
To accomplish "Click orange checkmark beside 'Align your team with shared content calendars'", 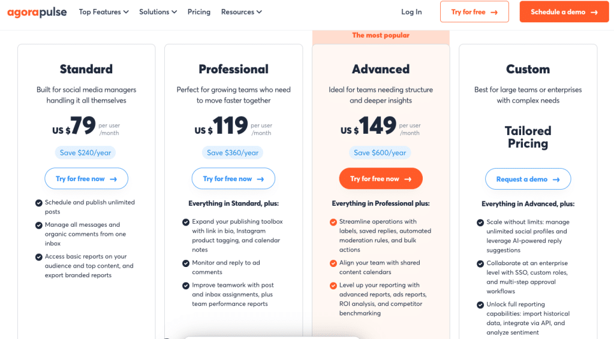I will coord(333,263).
